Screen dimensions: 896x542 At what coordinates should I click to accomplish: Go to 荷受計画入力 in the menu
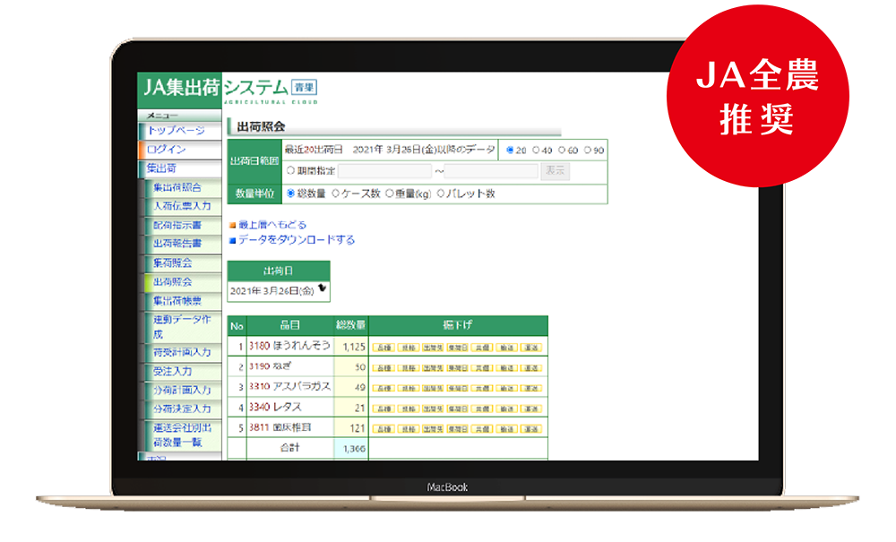pos(182,352)
